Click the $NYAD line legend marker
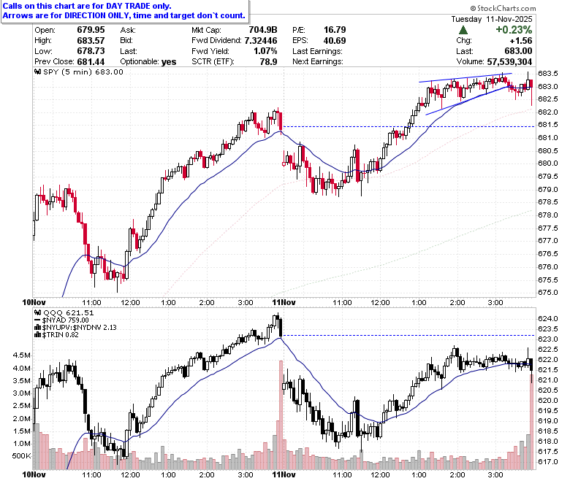570x481 pixels. point(37,320)
